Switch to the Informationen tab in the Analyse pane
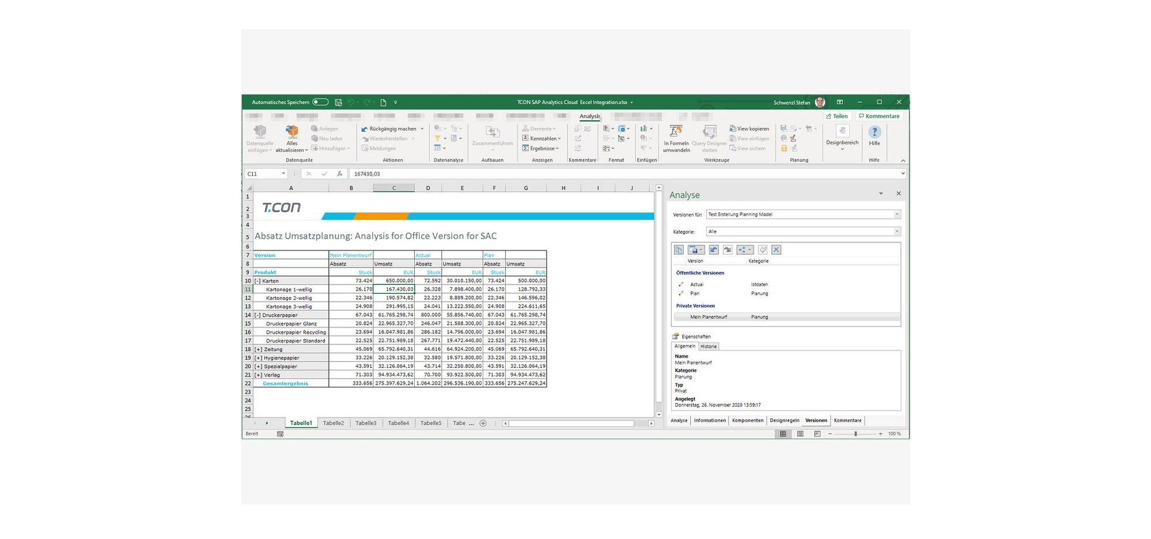 click(710, 420)
